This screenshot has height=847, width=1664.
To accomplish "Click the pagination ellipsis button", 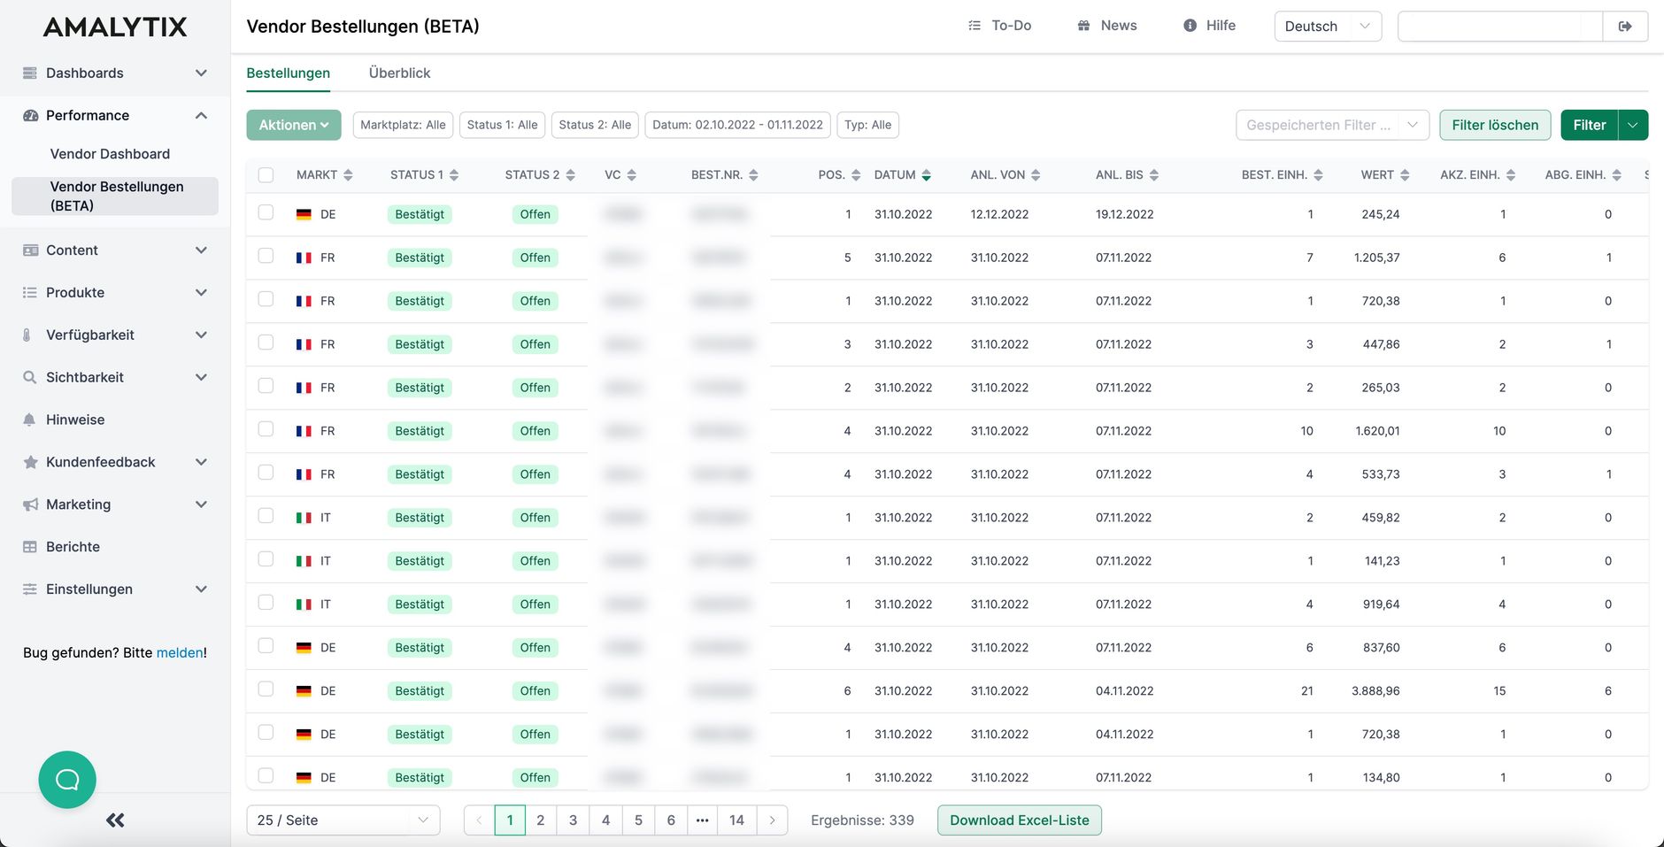I will click(x=703, y=820).
